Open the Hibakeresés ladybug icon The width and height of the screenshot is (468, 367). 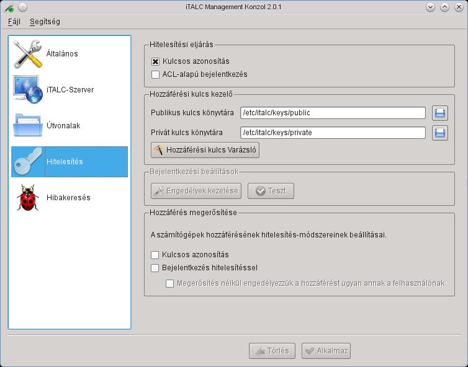click(x=28, y=198)
